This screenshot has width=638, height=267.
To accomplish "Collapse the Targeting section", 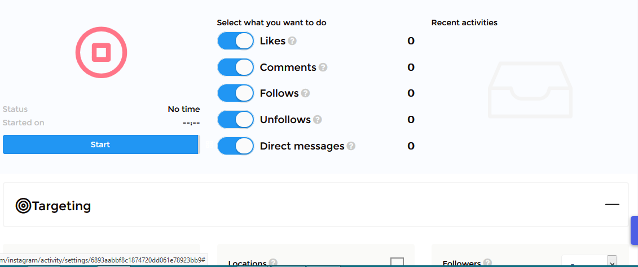I will click(x=612, y=205).
